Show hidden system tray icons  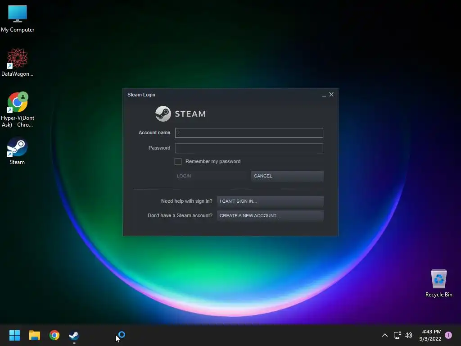[384, 335]
